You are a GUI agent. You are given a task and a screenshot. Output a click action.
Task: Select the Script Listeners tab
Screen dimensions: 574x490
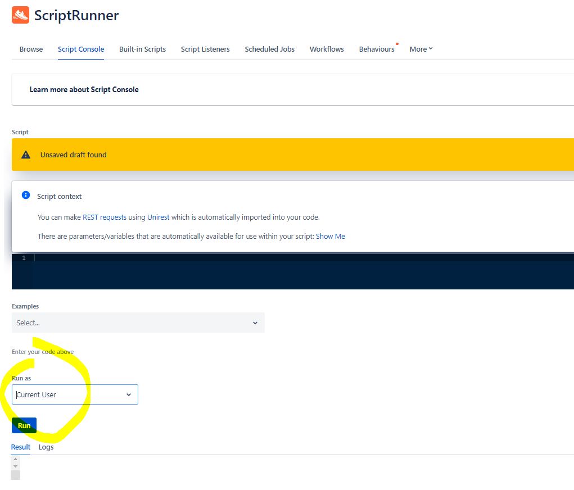click(205, 49)
